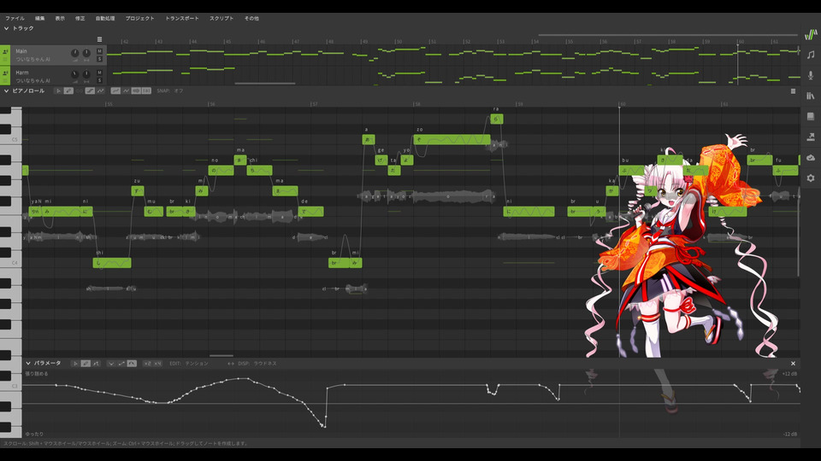Image resolution: width=821 pixels, height=461 pixels.
Task: Select the Harm track name
Action: pos(22,73)
